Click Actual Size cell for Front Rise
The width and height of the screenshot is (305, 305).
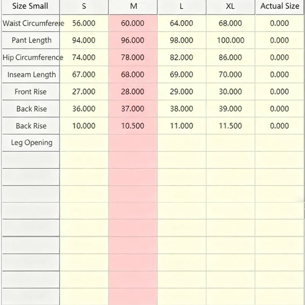(280, 91)
